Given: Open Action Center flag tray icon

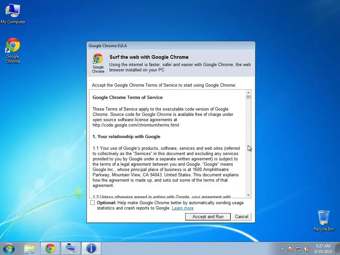Looking at the screenshot, I should click(x=290, y=249).
